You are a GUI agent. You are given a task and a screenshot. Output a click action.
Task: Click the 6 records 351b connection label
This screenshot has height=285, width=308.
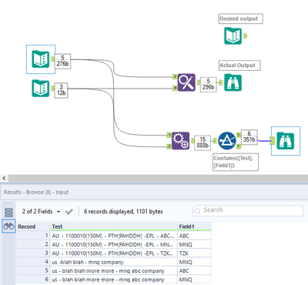[x=249, y=137]
